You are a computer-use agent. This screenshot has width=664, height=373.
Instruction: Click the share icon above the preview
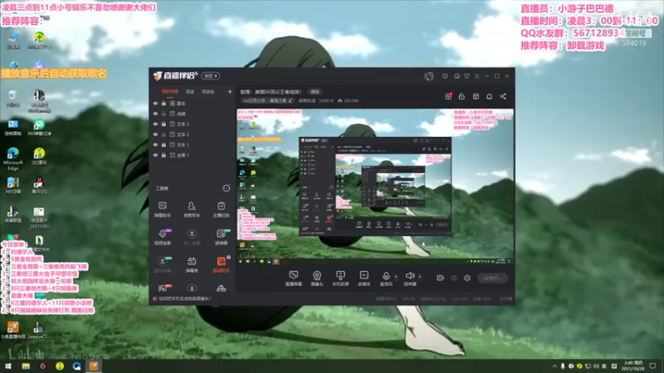pos(503,96)
